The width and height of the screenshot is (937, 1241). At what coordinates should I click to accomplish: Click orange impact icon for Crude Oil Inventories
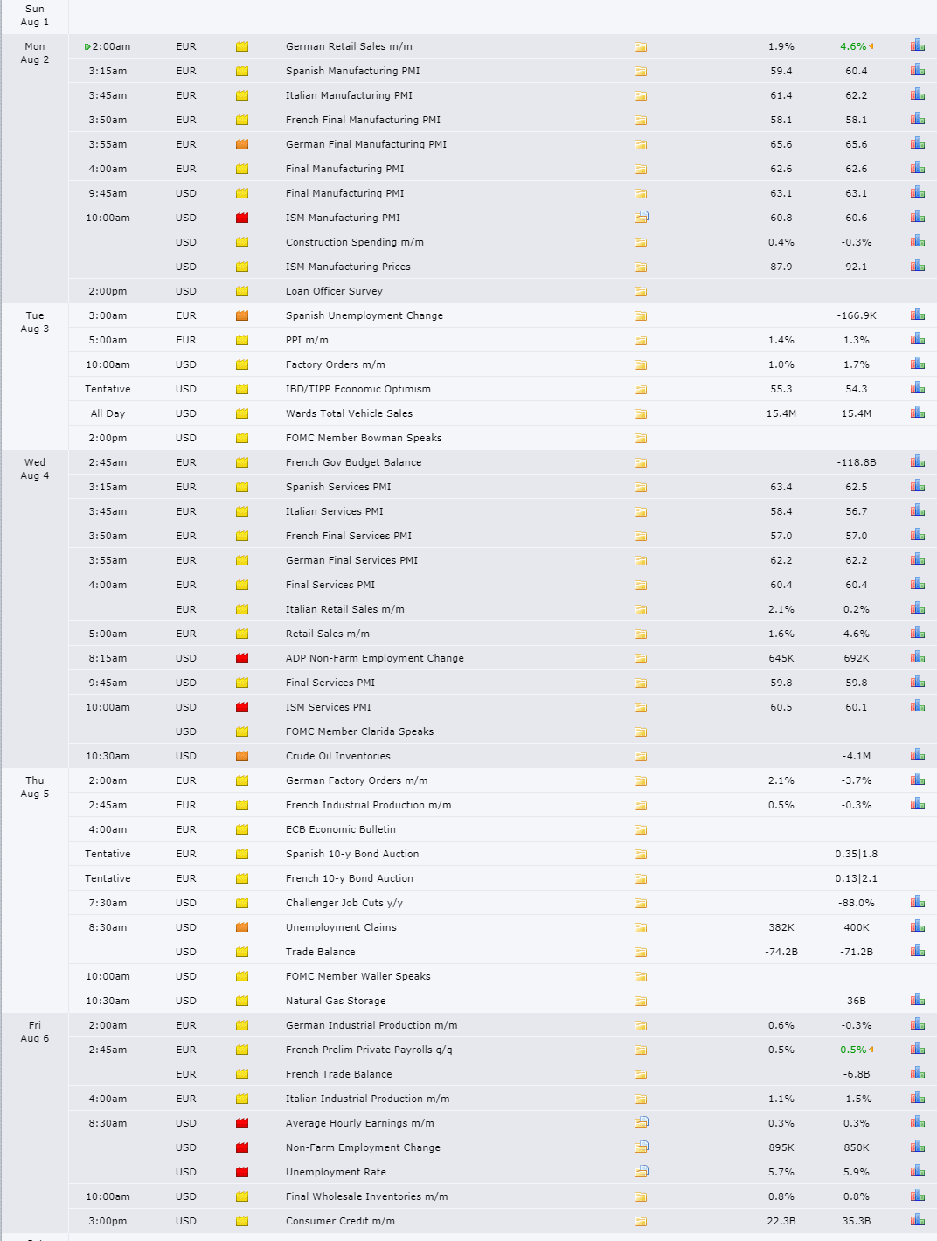coord(242,756)
